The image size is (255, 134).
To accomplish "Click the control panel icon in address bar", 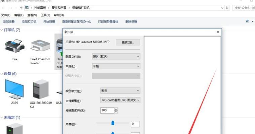I will 27,8.
